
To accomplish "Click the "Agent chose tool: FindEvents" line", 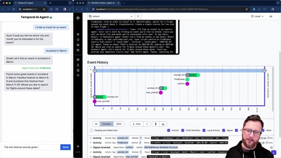I will [x=36, y=68].
